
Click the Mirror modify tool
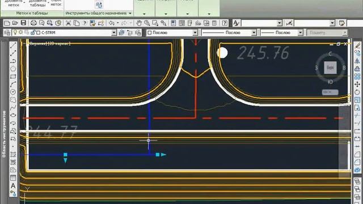[357, 61]
